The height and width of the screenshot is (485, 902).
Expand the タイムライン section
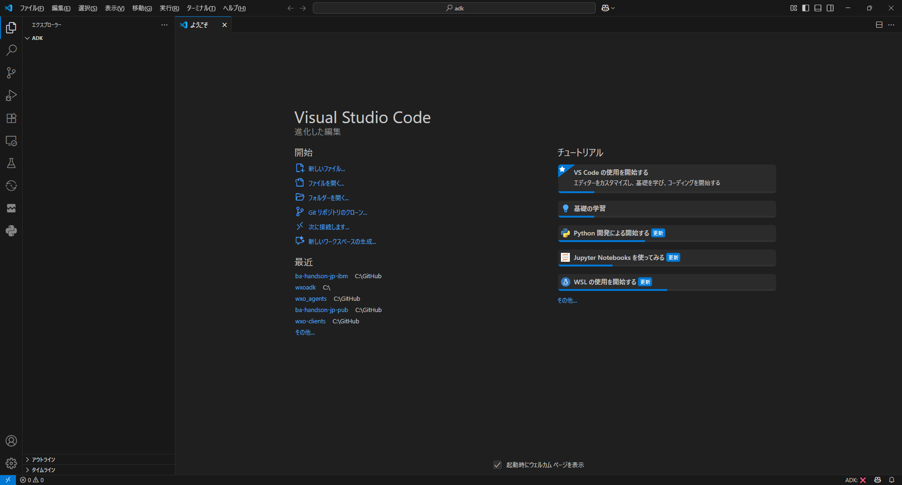(43, 470)
